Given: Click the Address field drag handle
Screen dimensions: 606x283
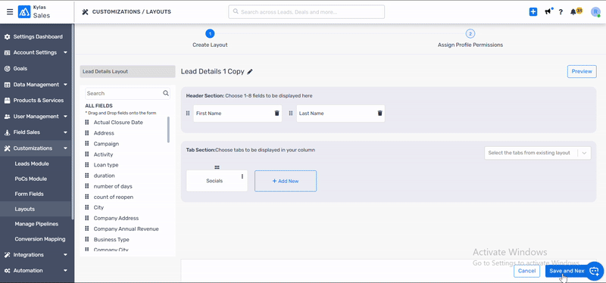Looking at the screenshot, I should click(87, 133).
